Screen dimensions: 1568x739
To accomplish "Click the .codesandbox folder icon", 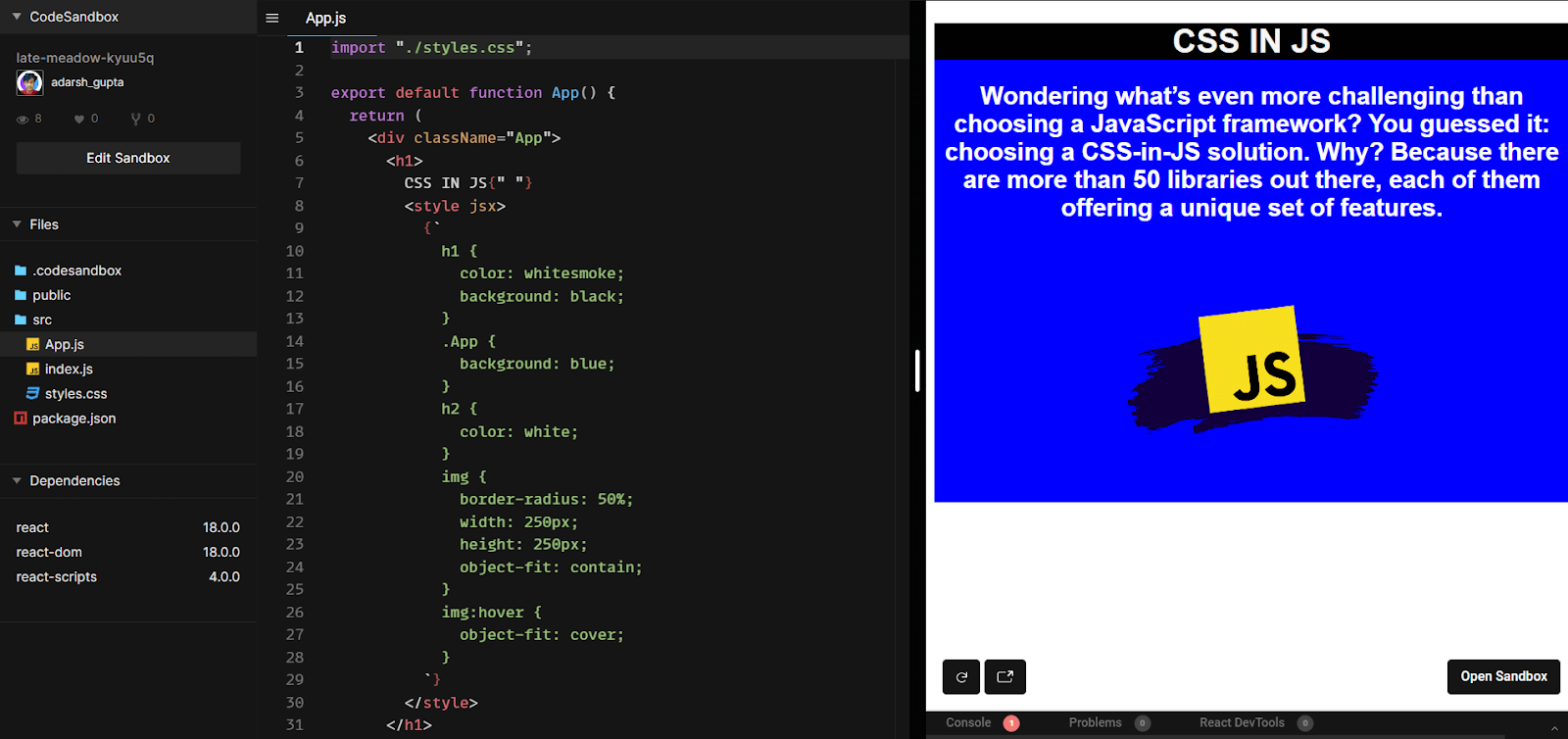I will pyautogui.click(x=21, y=271).
